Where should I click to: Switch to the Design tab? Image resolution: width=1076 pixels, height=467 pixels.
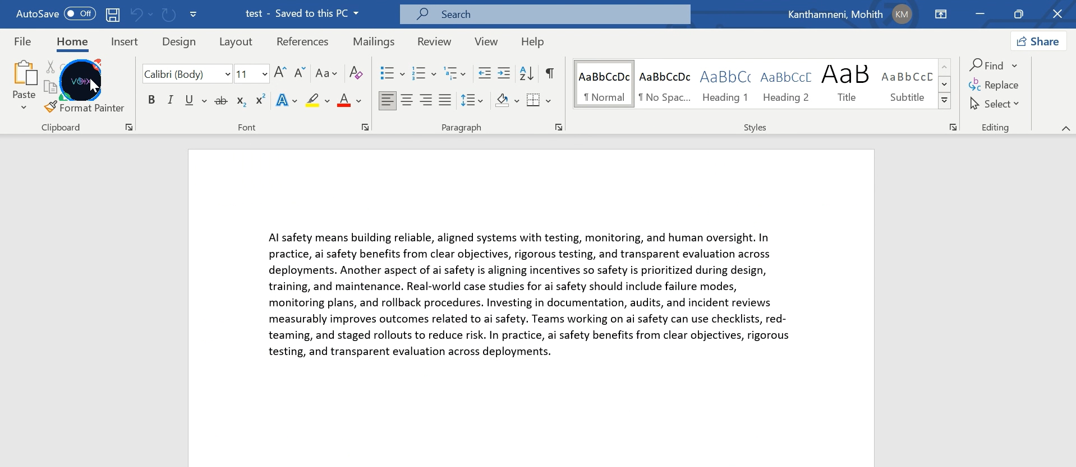coord(179,41)
